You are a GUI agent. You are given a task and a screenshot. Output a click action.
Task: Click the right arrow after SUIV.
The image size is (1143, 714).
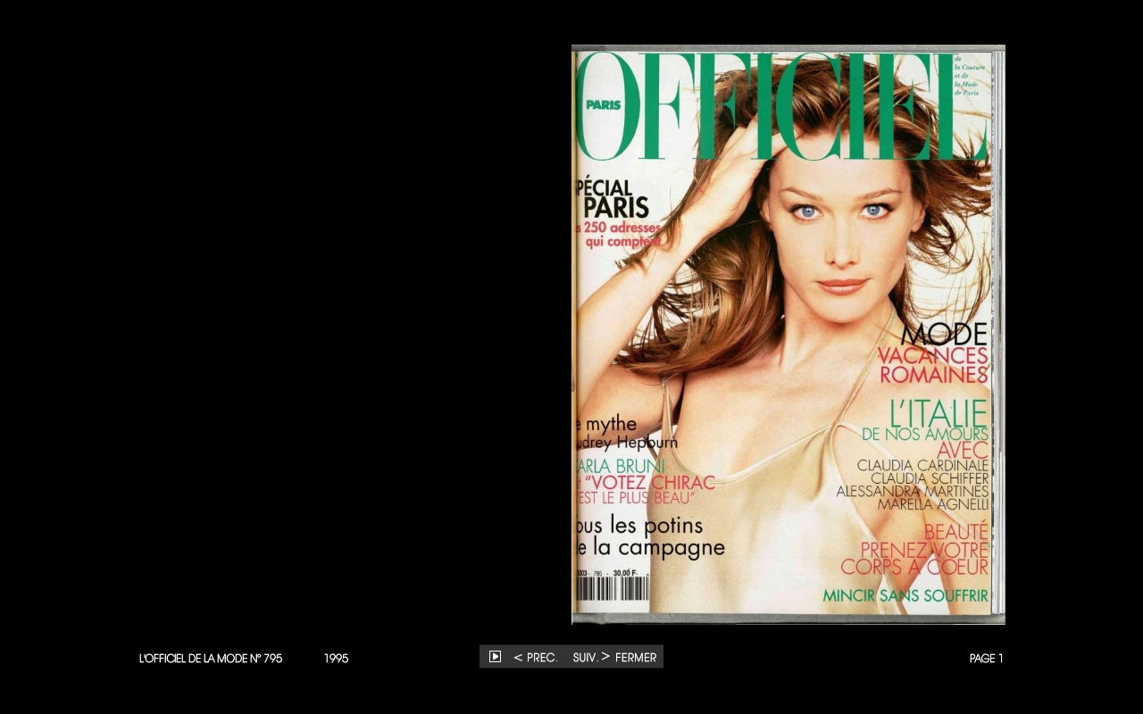tap(605, 657)
